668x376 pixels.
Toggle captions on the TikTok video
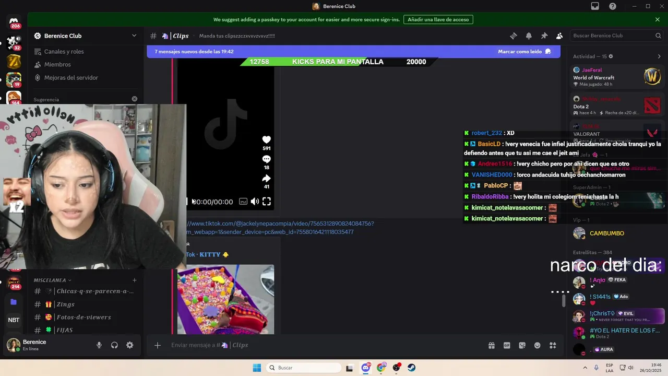(x=243, y=202)
